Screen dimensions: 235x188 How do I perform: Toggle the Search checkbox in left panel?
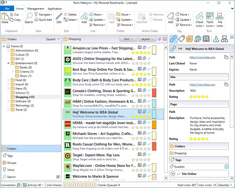(x=58, y=177)
